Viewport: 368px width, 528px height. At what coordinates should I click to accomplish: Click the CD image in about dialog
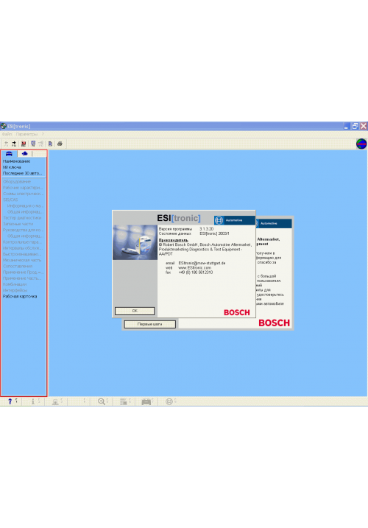(135, 242)
